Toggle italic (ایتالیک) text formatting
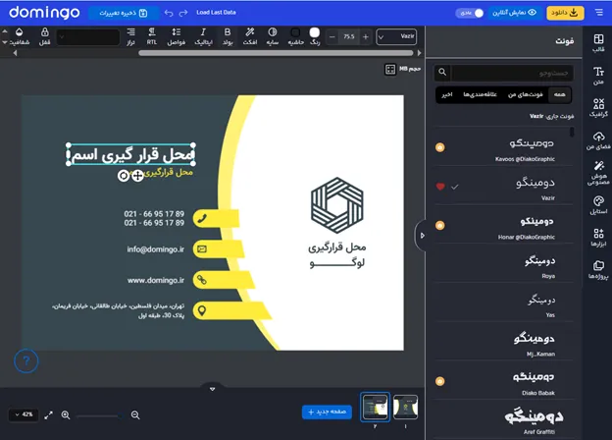The height and width of the screenshot is (440, 612). click(x=203, y=36)
